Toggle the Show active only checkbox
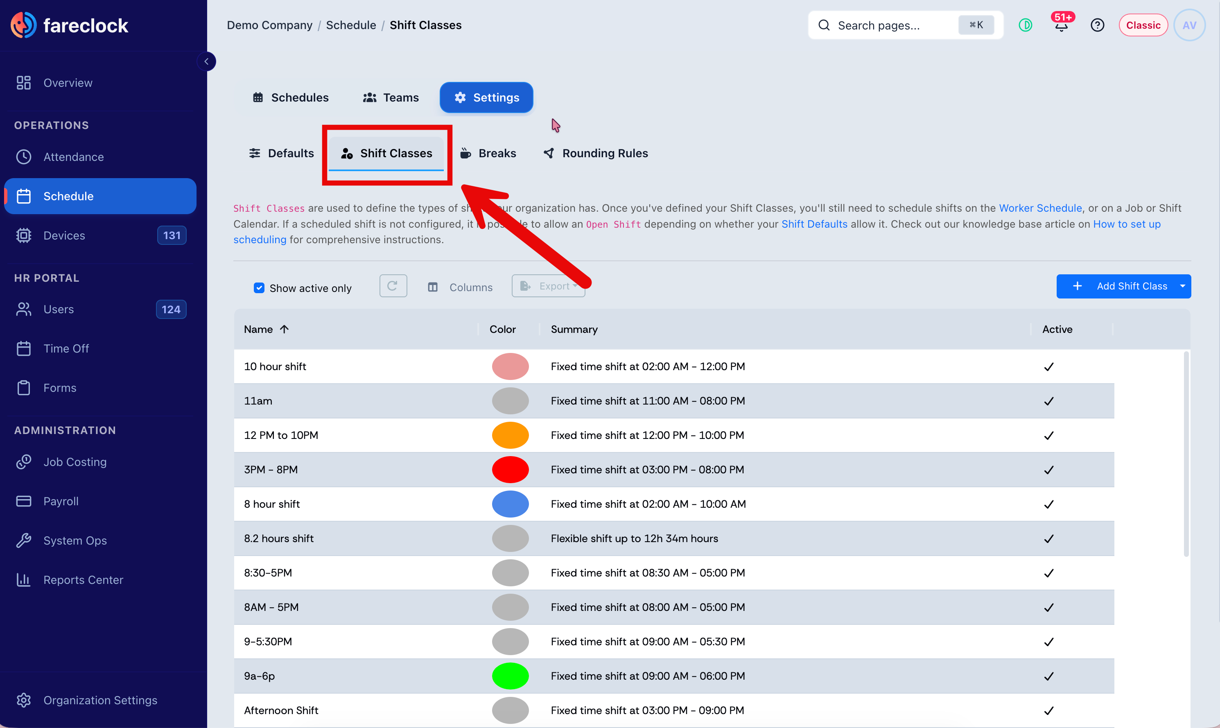Screen dimensions: 1220x728 (259, 288)
